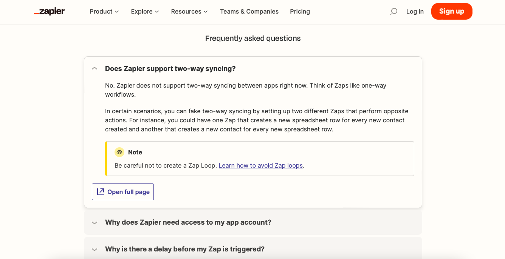Open the Explore menu

click(145, 11)
